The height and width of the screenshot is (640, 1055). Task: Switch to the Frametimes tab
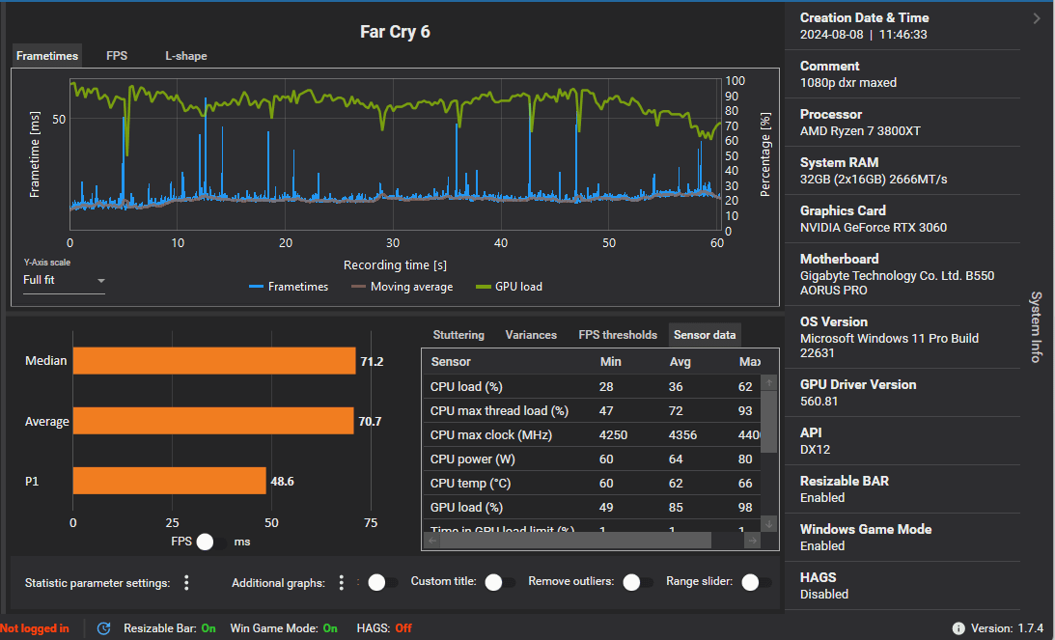coord(47,56)
